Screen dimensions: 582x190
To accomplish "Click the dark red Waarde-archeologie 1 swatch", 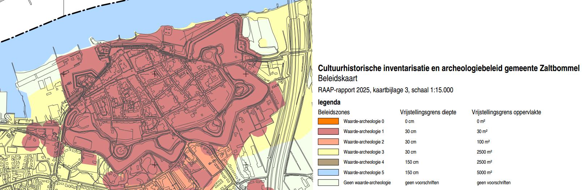I will 328,132.
